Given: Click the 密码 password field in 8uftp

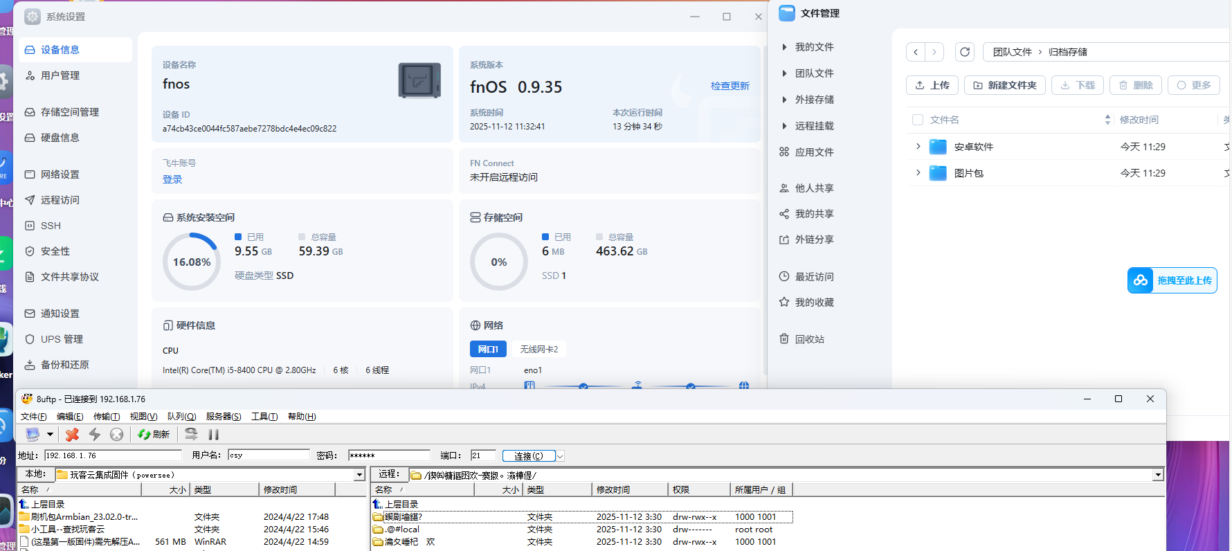Looking at the screenshot, I should point(389,455).
